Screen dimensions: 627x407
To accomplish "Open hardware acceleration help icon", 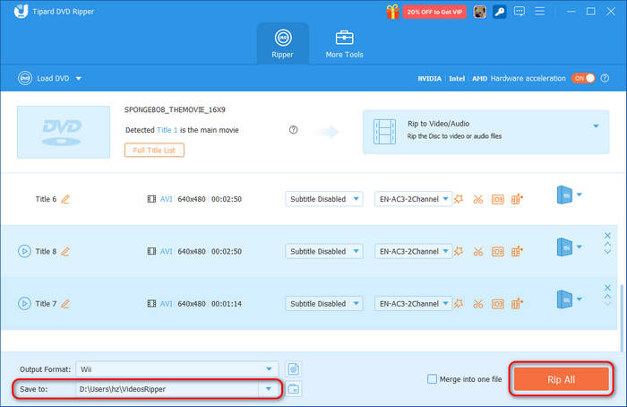I will pos(605,78).
